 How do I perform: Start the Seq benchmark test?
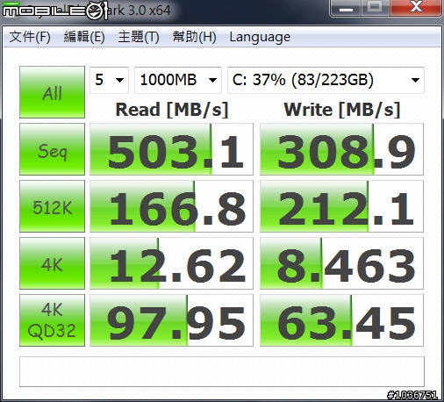[x=52, y=149]
